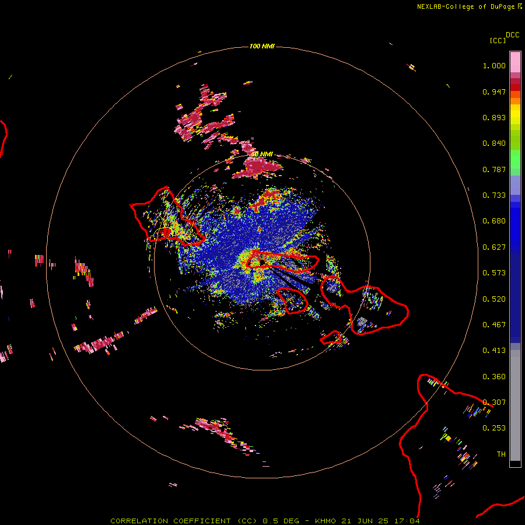Click the TH threshold label

click(x=501, y=454)
